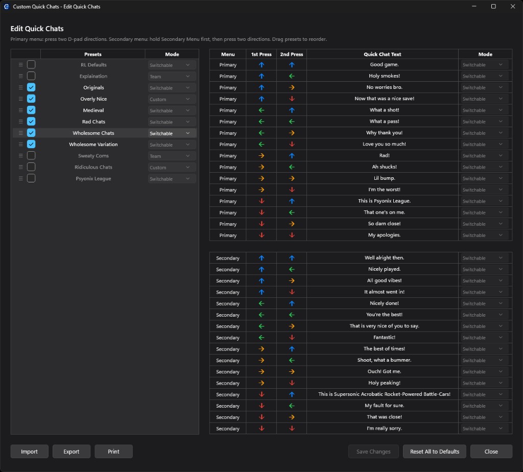
Task: Click the 2nd Press down arrow for My apologies.
Action: point(292,235)
